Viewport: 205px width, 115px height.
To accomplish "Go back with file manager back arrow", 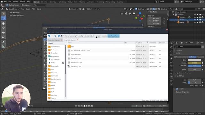I will coord(49,36).
